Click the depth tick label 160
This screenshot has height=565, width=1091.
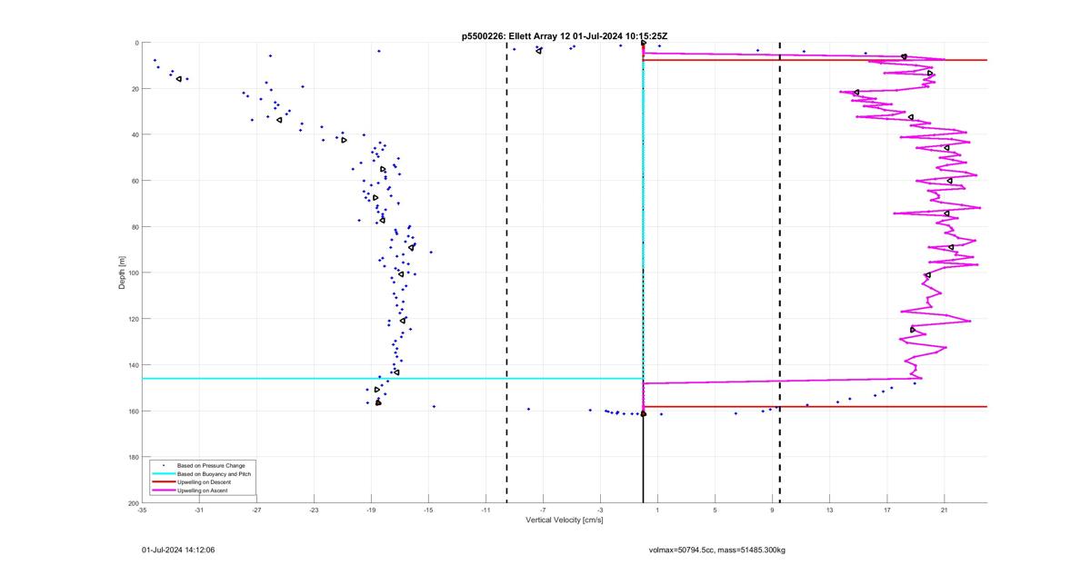133,411
